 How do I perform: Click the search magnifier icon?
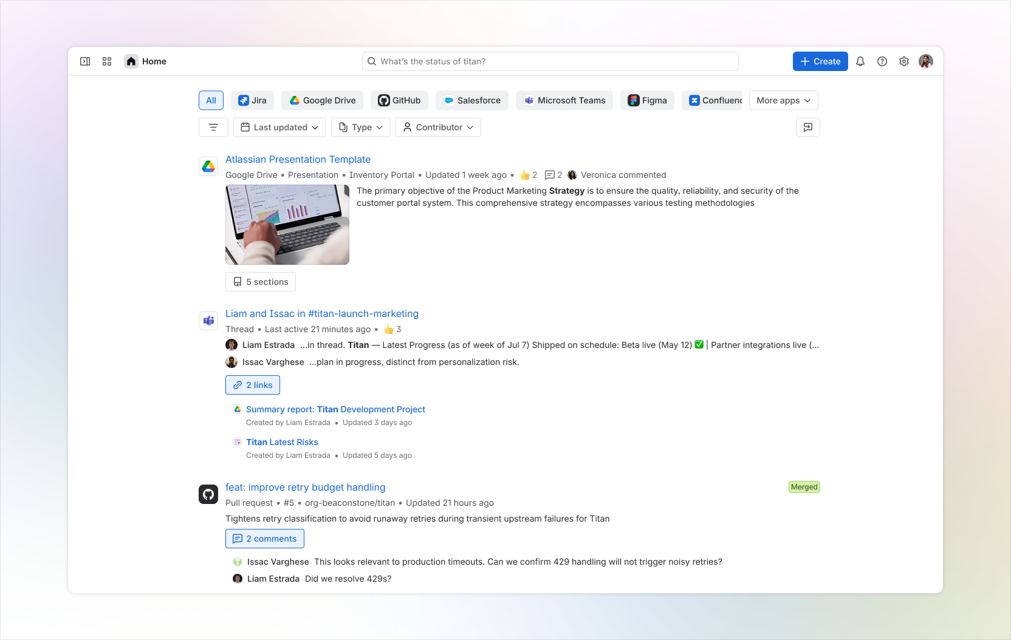pyautogui.click(x=372, y=61)
